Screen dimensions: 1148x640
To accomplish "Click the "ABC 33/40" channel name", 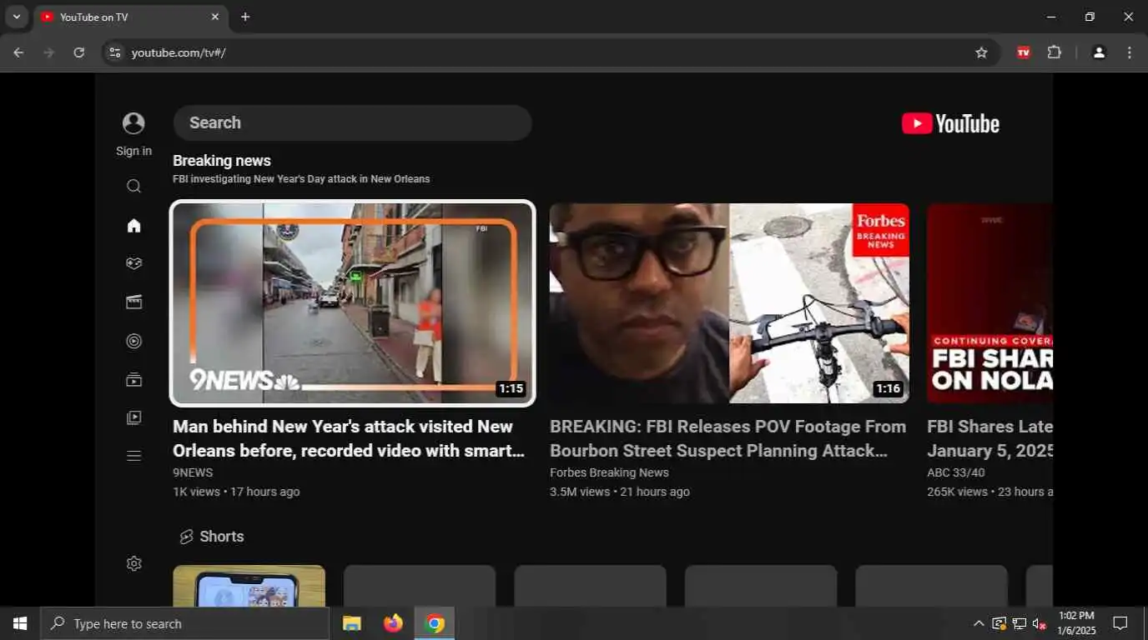I will pos(955,472).
